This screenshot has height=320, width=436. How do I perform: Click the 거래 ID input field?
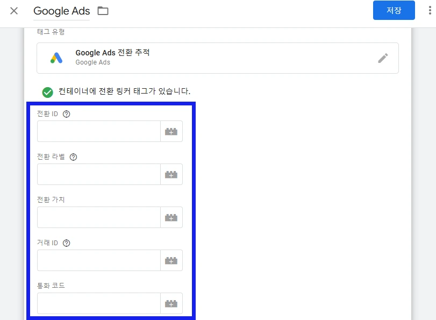[x=99, y=260]
